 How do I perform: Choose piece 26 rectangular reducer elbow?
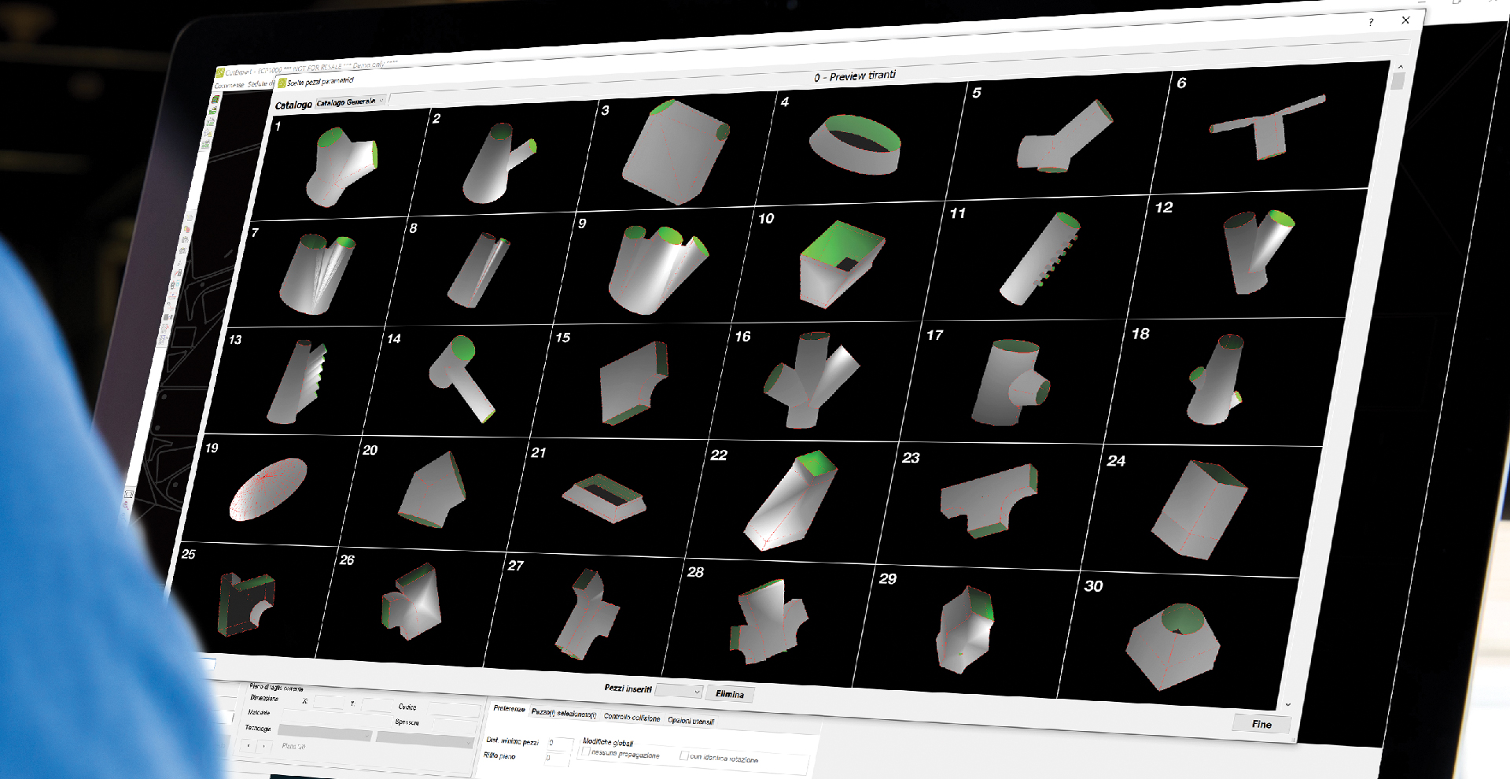(411, 601)
